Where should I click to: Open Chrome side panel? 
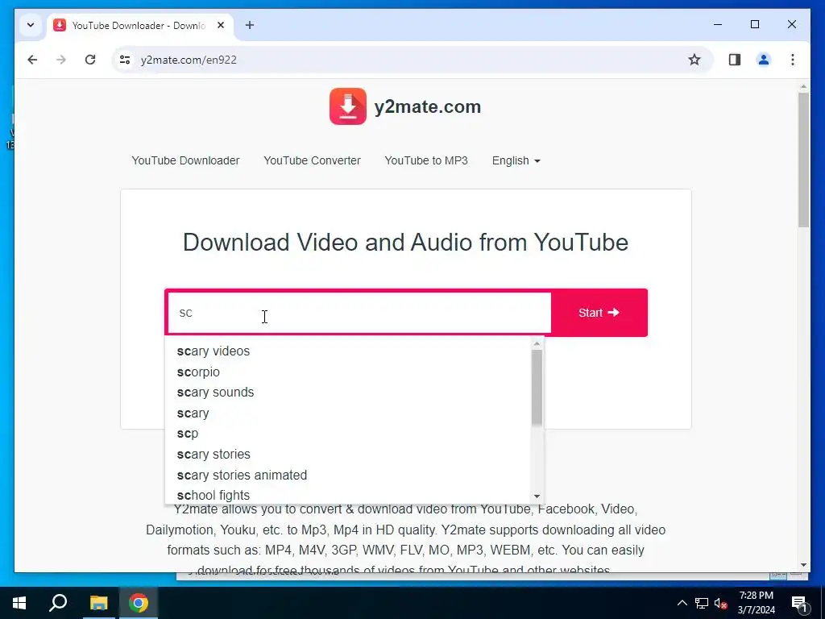coord(735,60)
